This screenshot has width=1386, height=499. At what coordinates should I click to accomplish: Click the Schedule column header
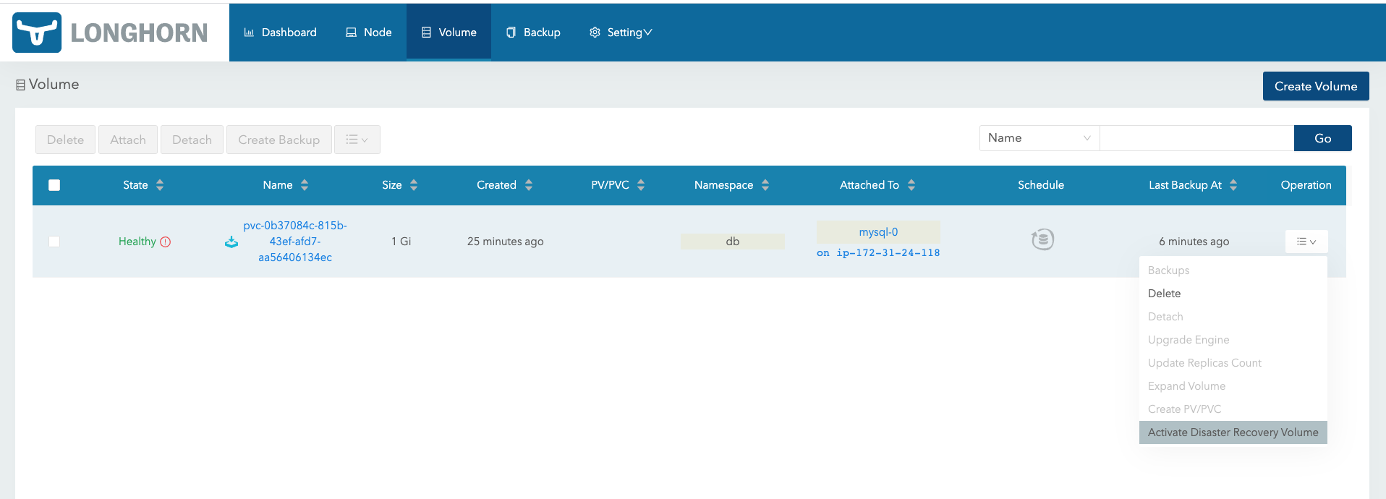tap(1041, 185)
